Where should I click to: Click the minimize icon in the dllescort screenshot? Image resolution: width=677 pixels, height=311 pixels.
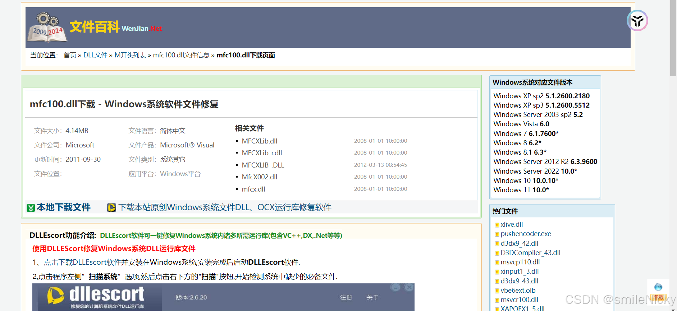(395, 287)
